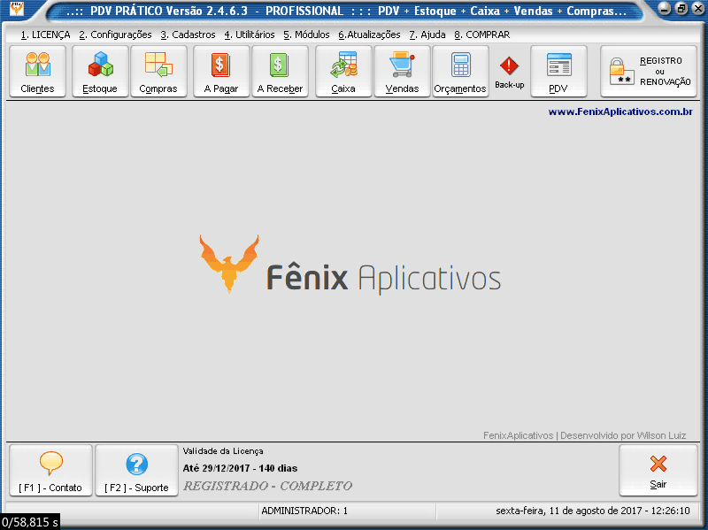Open the Clientes module
The image size is (708, 530).
pos(37,72)
